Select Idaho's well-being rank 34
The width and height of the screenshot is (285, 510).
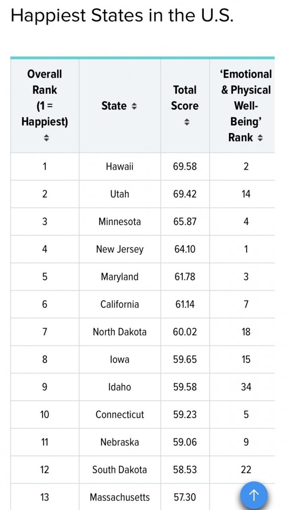(x=246, y=387)
